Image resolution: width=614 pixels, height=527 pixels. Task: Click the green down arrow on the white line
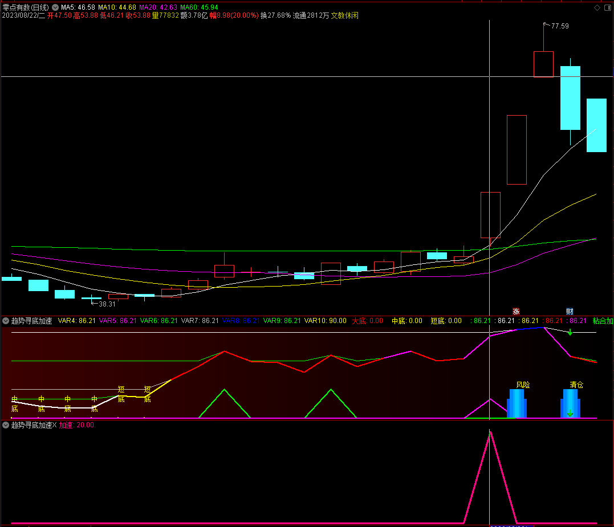coord(570,333)
